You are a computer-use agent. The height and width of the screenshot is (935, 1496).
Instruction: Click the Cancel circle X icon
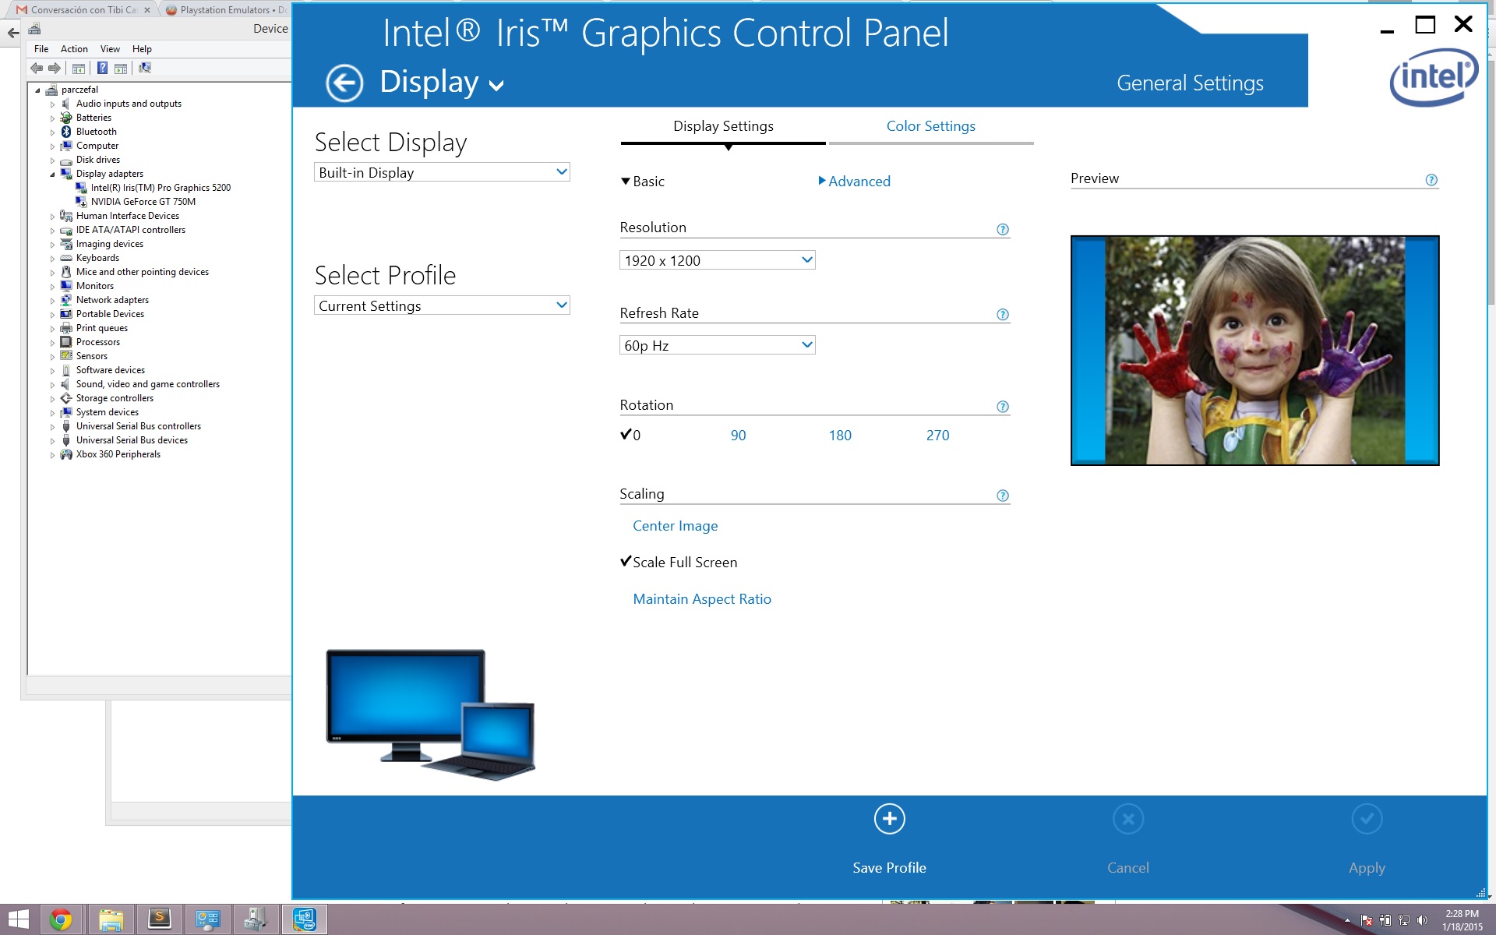coord(1127,819)
